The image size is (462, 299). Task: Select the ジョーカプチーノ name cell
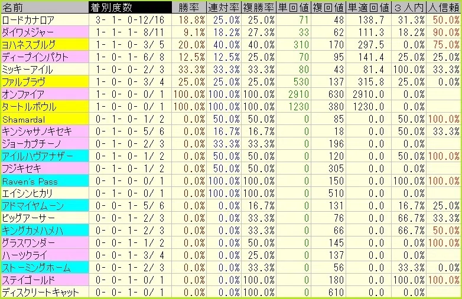(x=44, y=144)
